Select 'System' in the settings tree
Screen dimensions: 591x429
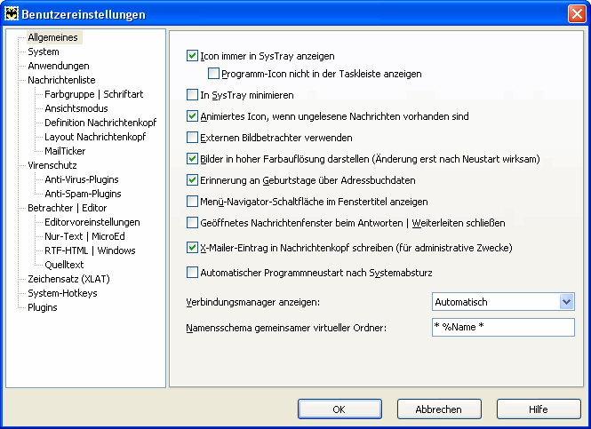44,52
